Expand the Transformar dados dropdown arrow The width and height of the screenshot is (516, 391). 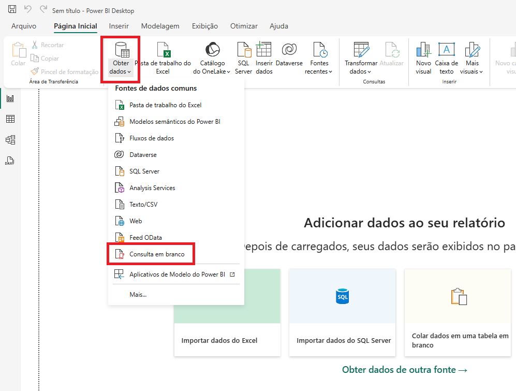(369, 72)
